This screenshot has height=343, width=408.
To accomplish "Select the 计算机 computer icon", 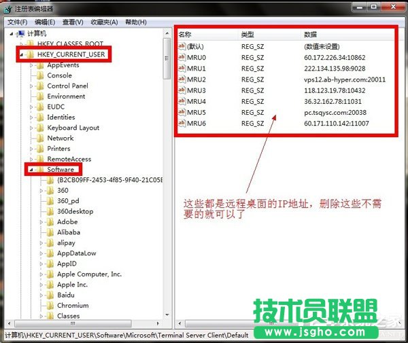I will 20,34.
